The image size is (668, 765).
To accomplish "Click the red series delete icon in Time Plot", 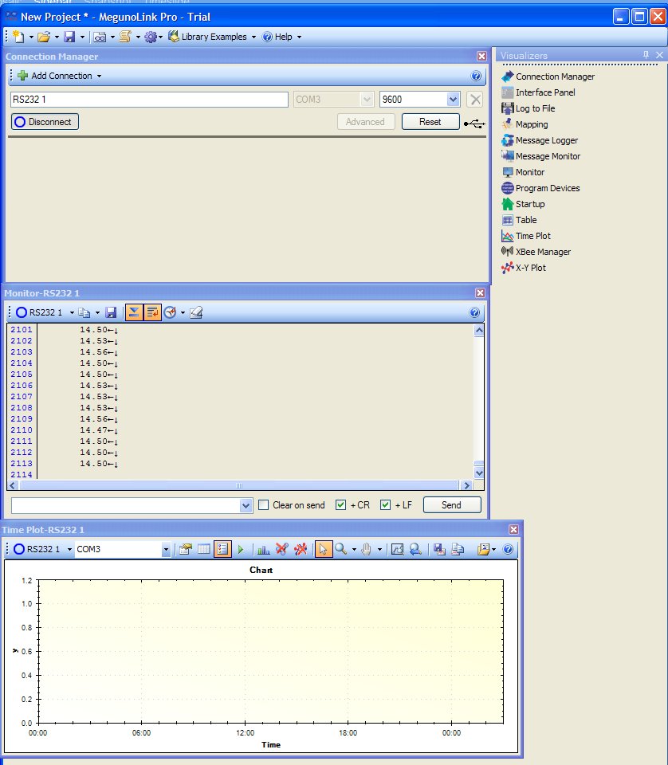I will coord(300,549).
